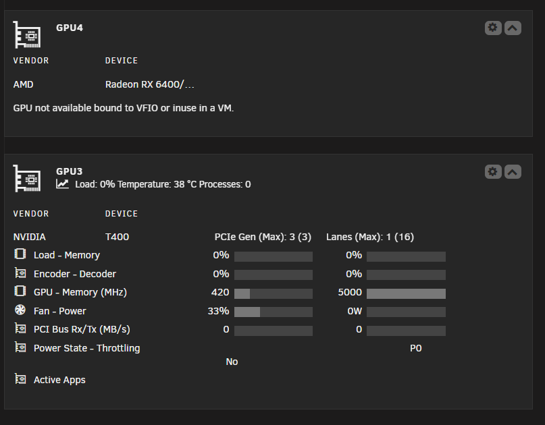Click the Radeon RX 6400 device name
The image size is (545, 425).
(x=150, y=84)
